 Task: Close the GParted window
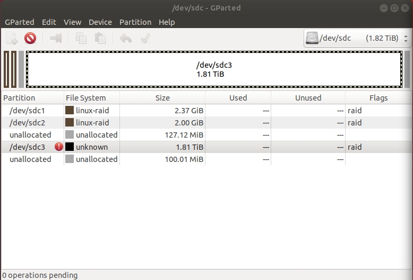point(405,8)
